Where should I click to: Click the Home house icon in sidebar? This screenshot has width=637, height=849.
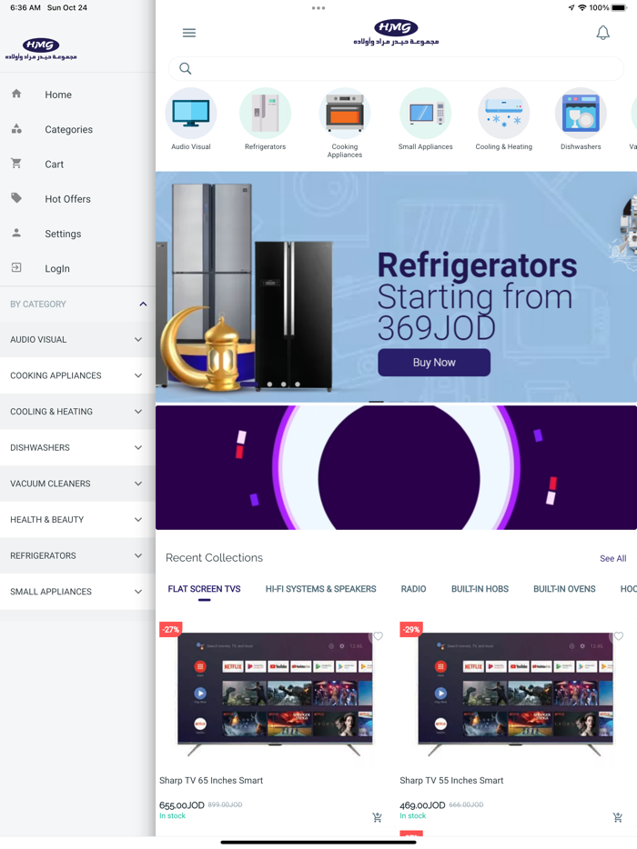(x=16, y=94)
